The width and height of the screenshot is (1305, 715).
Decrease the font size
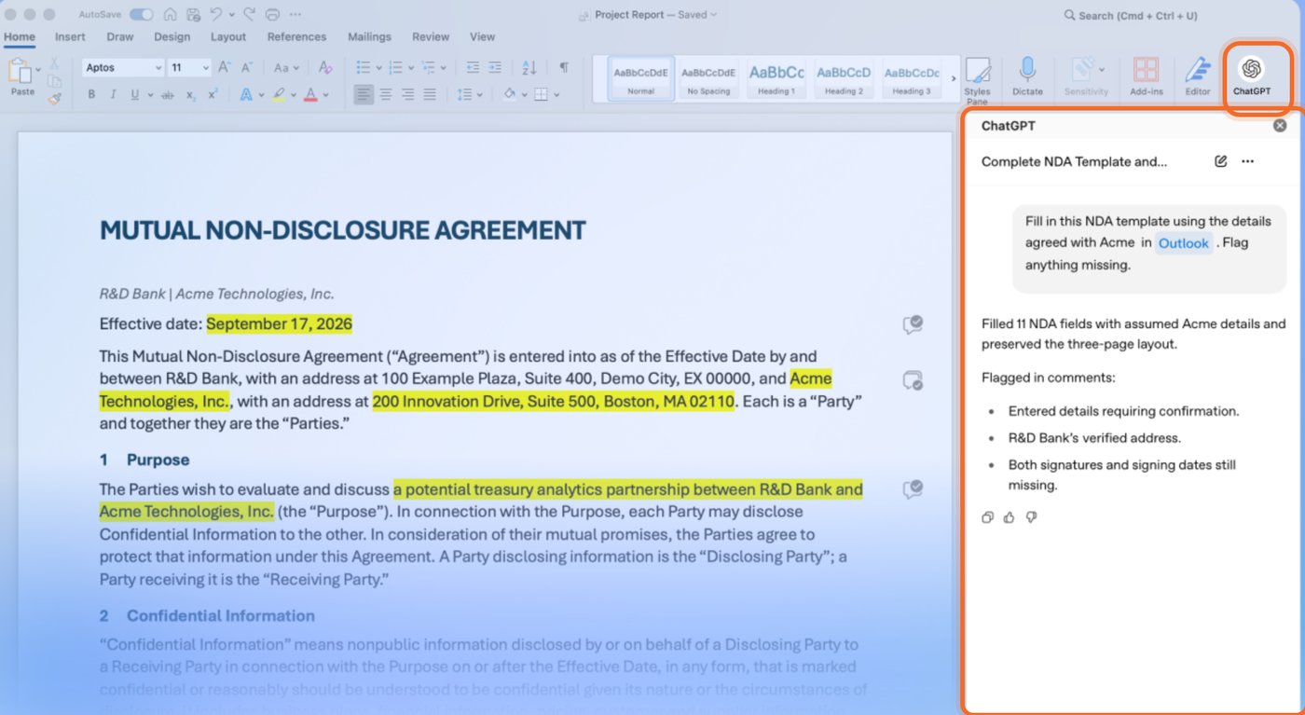[x=246, y=67]
